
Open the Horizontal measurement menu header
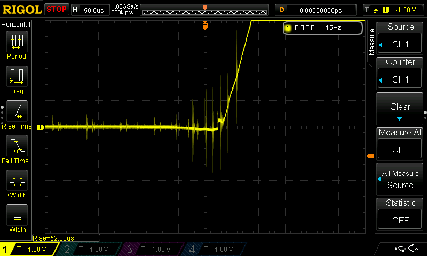(16, 25)
